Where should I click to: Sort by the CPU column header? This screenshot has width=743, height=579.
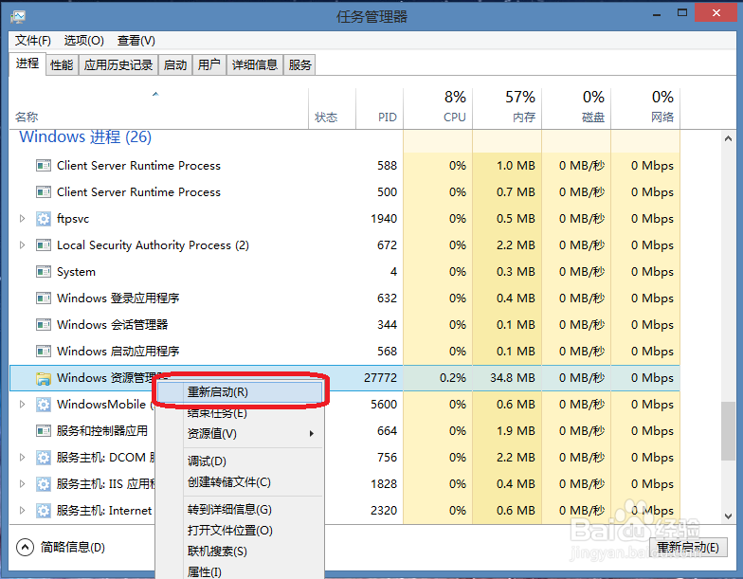438,108
